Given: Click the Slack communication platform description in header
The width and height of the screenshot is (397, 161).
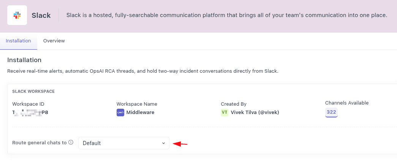Looking at the screenshot, I should 227,16.
